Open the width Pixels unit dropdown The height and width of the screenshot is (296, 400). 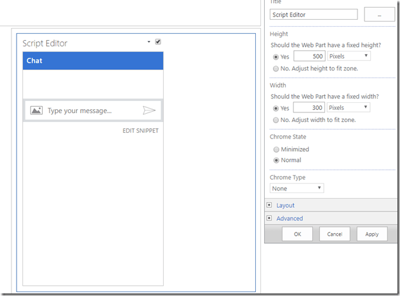[x=349, y=107]
